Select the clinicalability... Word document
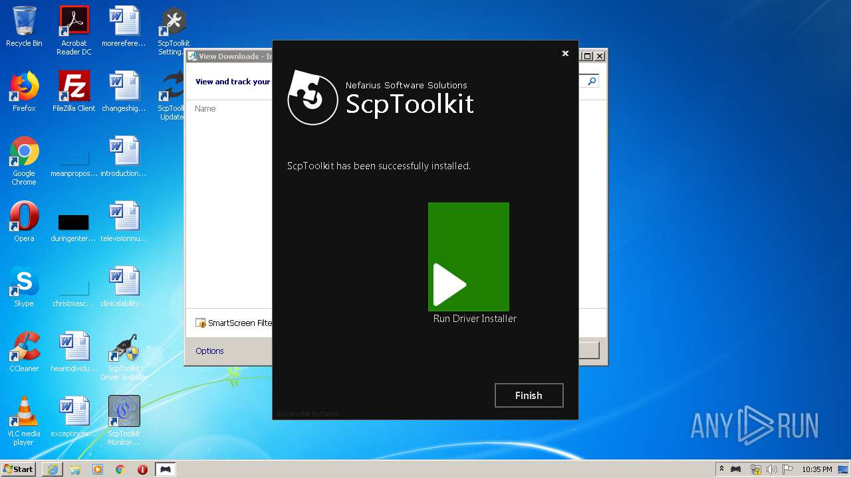The height and width of the screenshot is (478, 851). 124,287
